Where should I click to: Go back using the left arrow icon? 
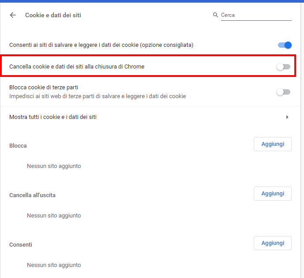tap(13, 15)
